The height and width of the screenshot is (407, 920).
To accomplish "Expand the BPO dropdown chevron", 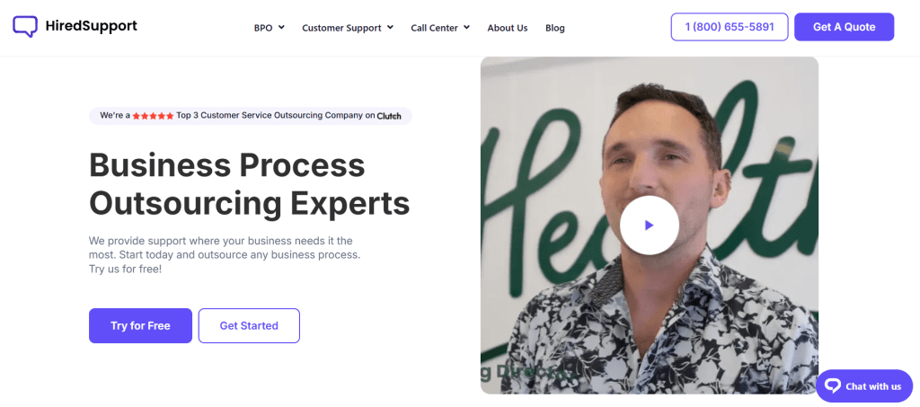I will pyautogui.click(x=281, y=27).
